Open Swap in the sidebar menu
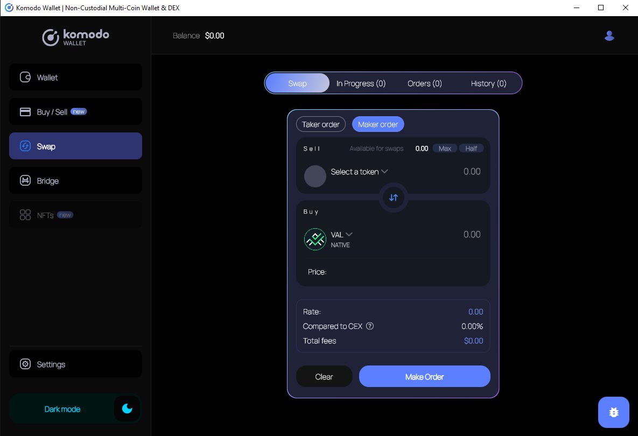 [x=76, y=146]
